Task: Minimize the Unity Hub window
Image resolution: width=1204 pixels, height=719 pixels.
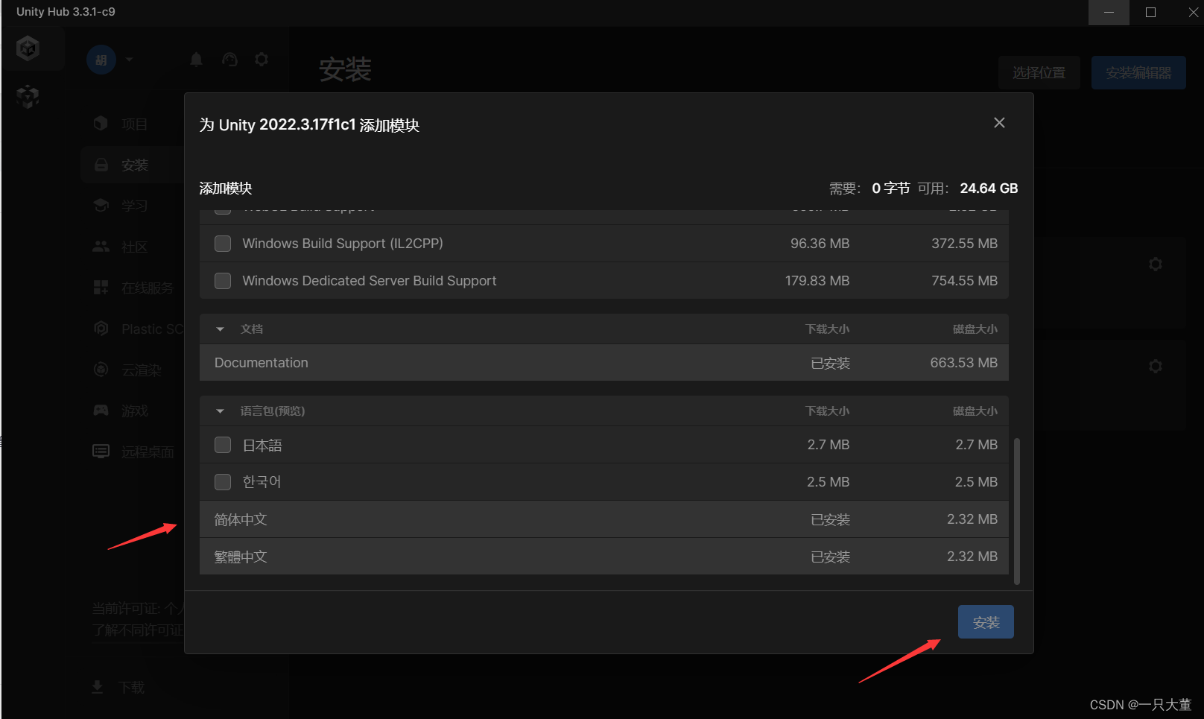Action: point(1109,13)
